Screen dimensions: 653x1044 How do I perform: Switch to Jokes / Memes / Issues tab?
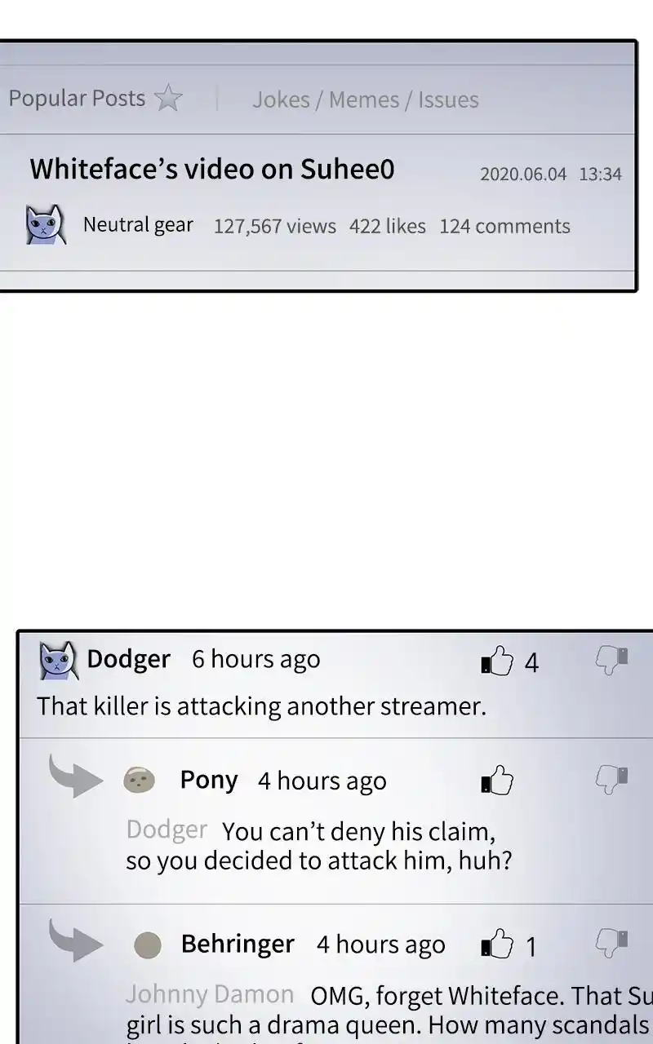tap(365, 100)
